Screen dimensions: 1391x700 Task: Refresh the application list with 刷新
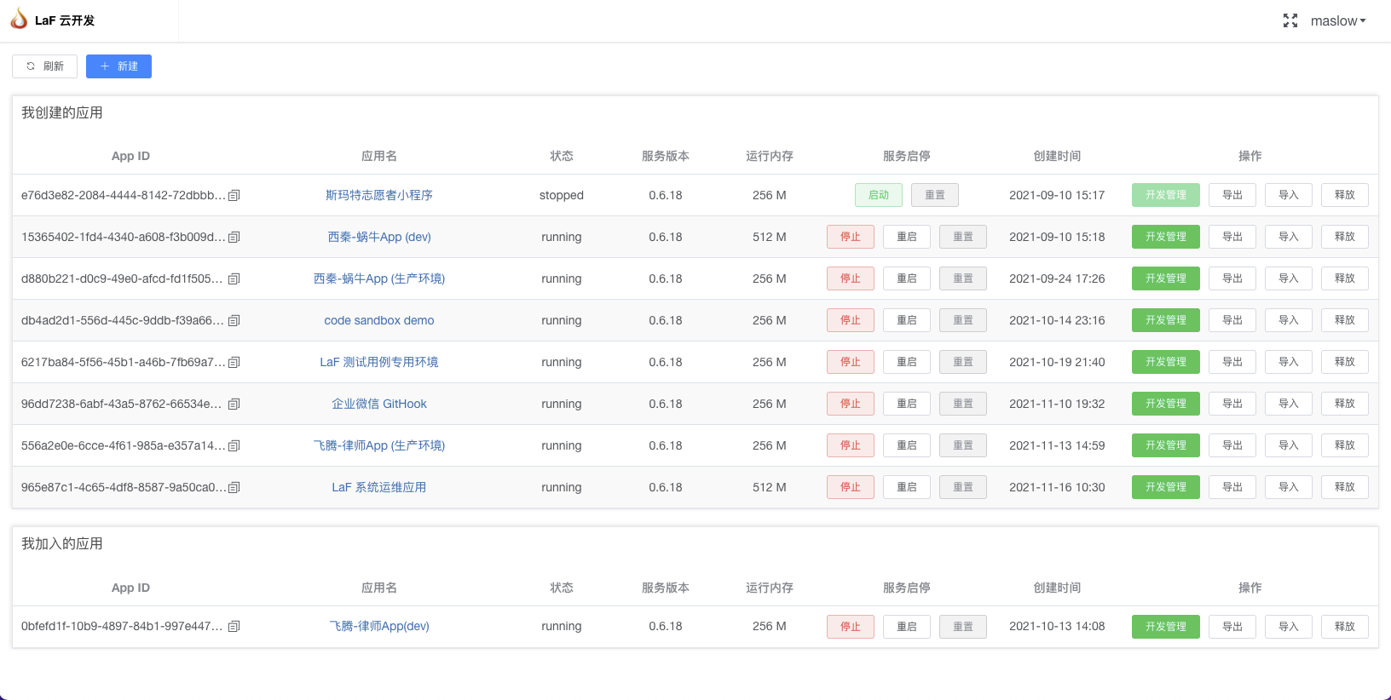(x=44, y=66)
